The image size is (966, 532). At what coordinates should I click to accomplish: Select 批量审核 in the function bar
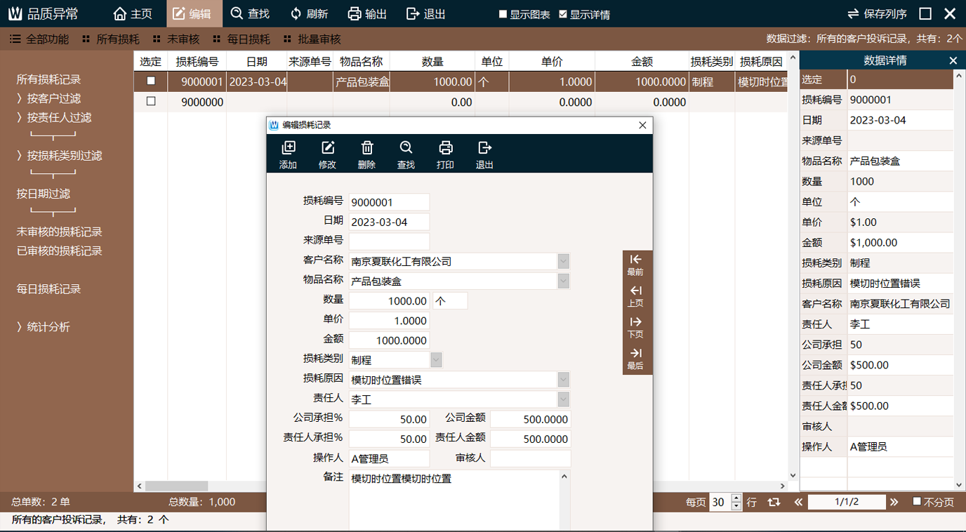click(312, 39)
